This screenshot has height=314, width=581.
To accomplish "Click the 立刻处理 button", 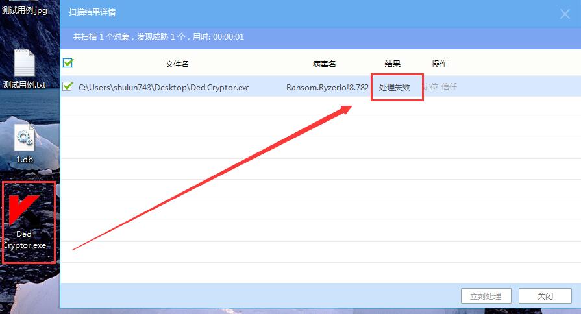I will 486,296.
